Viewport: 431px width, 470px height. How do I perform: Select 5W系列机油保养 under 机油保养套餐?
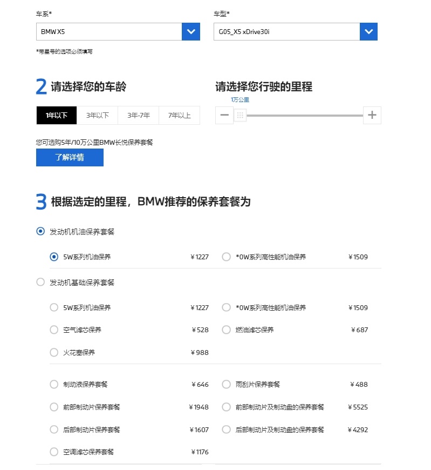pyautogui.click(x=54, y=257)
